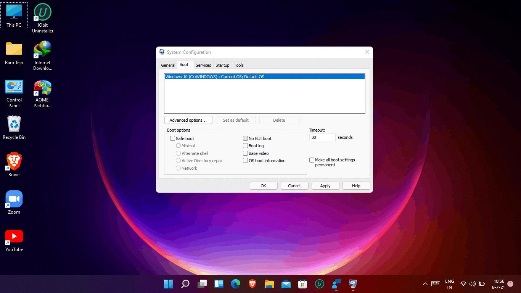Image resolution: width=521 pixels, height=293 pixels.
Task: Expand the system tray hidden icons chevron
Action: tap(425, 284)
